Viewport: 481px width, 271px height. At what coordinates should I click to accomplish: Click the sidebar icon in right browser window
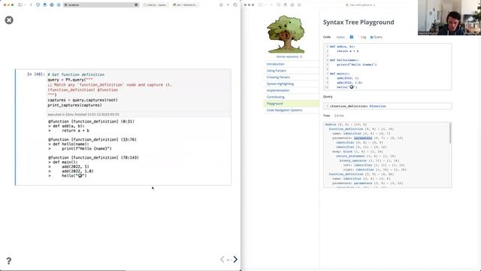click(261, 5)
